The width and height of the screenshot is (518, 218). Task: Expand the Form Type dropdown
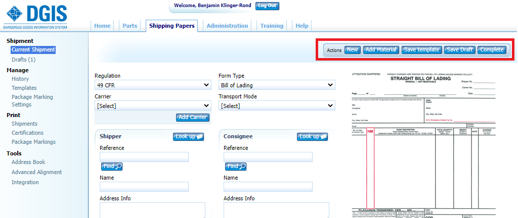point(277,85)
